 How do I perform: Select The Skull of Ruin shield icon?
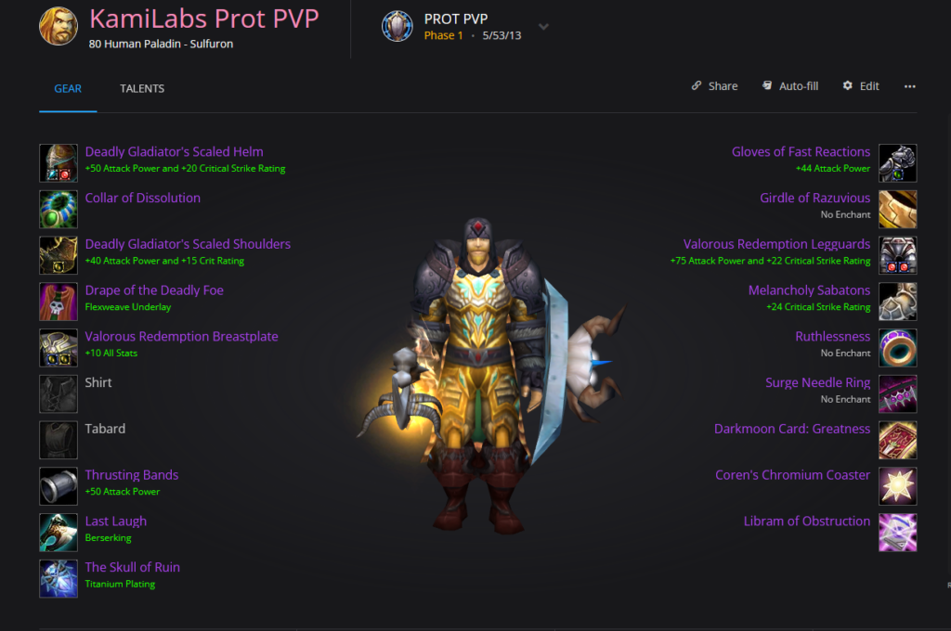[x=59, y=578]
